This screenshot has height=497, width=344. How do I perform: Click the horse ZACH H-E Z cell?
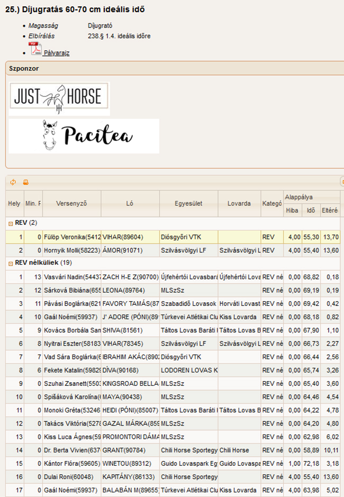[x=130, y=277]
